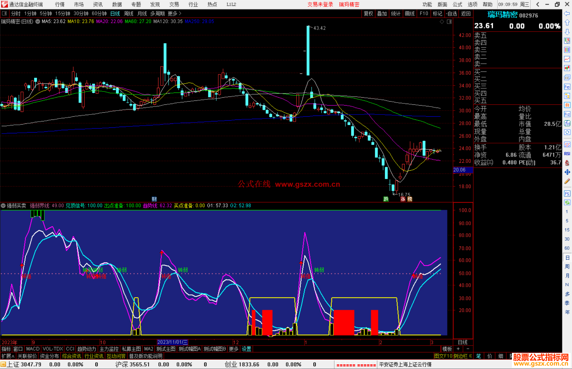
Task: Open the 公式 menu
Action: point(457,4)
